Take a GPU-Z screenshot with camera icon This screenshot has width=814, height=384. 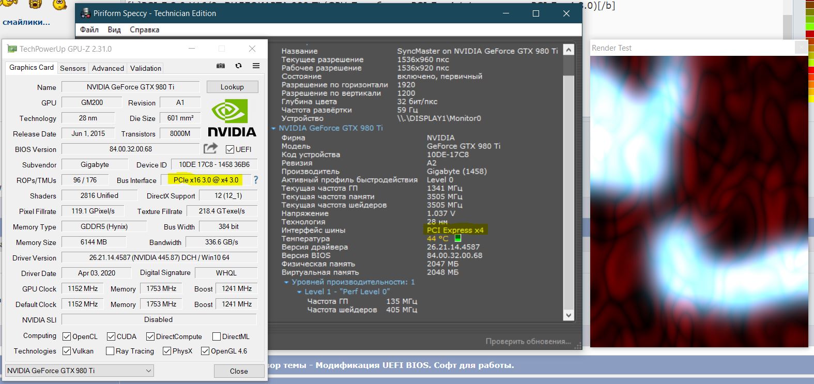[x=221, y=66]
